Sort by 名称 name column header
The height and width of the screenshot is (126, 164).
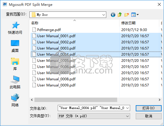(x=35, y=23)
